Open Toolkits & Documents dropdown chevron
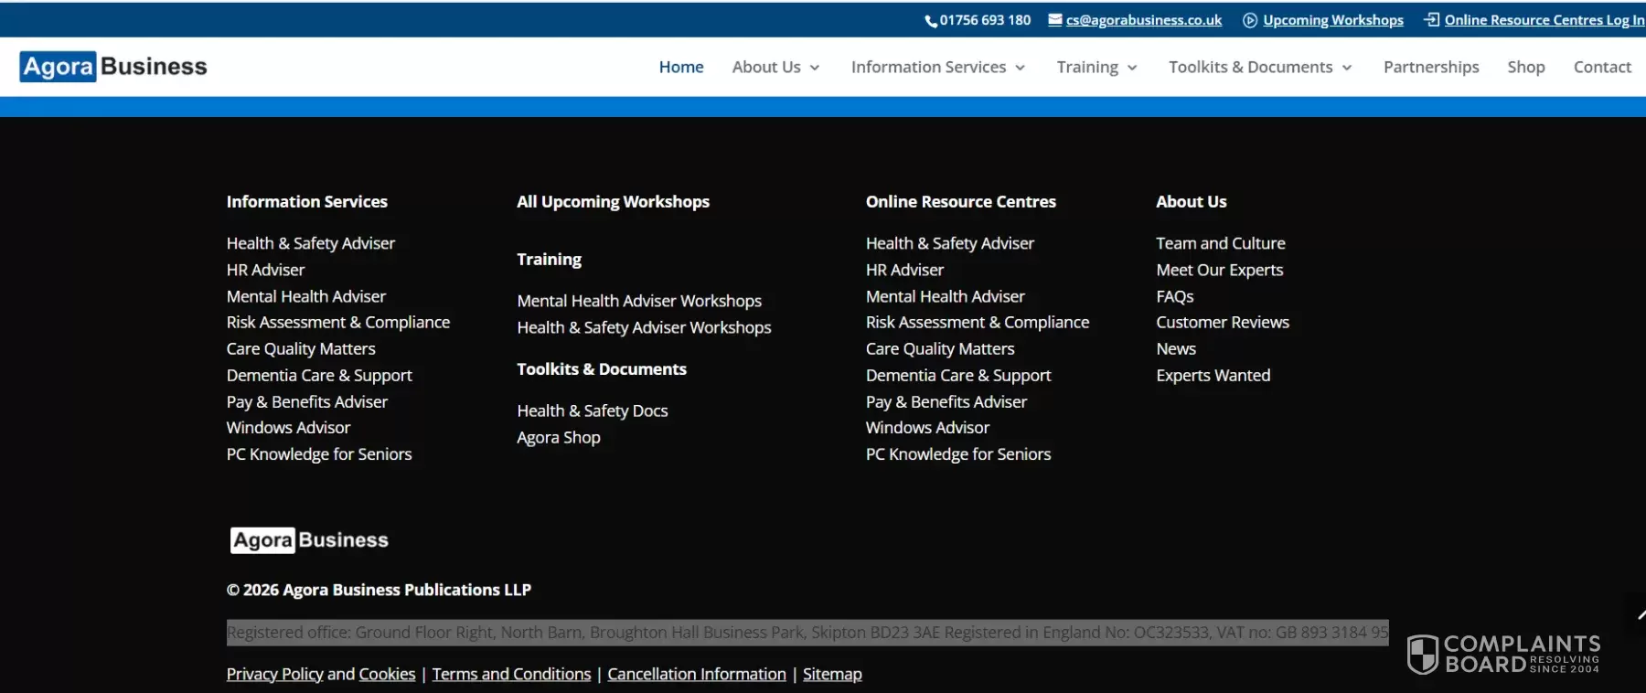Screen dimensions: 1646x693 click(x=1346, y=68)
